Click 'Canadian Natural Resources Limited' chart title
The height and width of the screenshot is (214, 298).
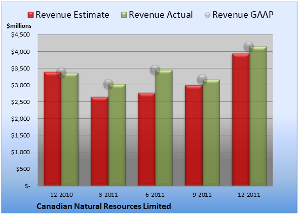tap(104, 206)
